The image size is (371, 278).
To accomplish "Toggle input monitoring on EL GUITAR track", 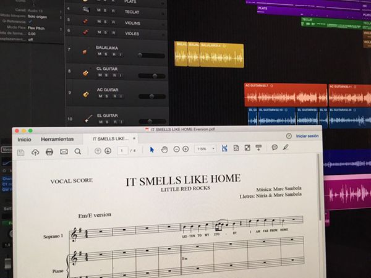I will pos(121,122).
